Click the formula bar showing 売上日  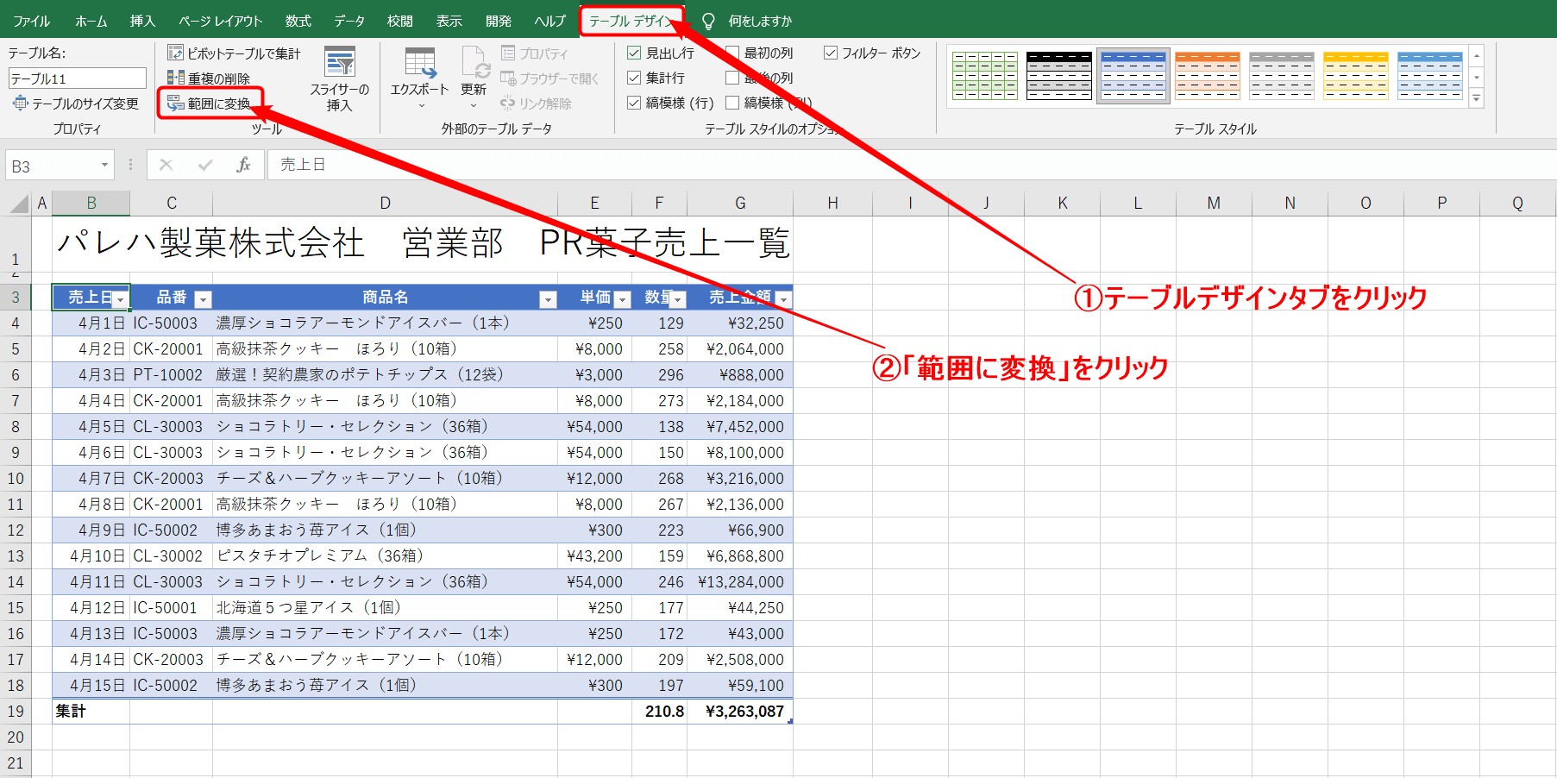(x=910, y=165)
